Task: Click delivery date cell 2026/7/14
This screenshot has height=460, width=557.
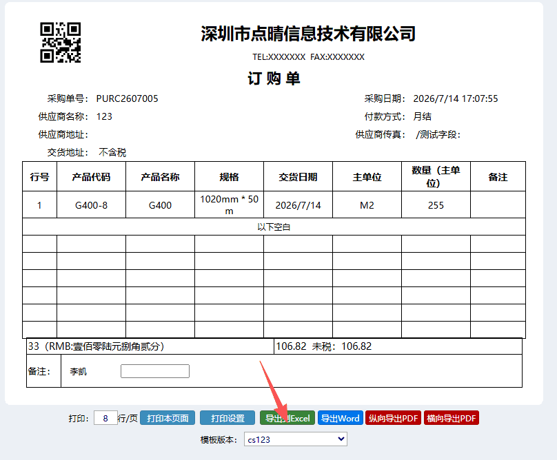Action: 298,205
